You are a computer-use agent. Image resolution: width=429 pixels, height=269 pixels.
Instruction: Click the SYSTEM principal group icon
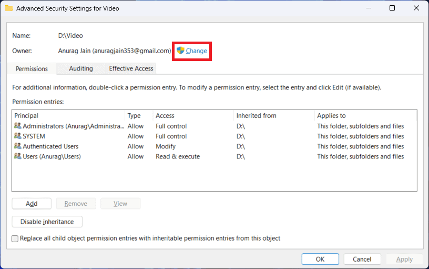pos(18,136)
